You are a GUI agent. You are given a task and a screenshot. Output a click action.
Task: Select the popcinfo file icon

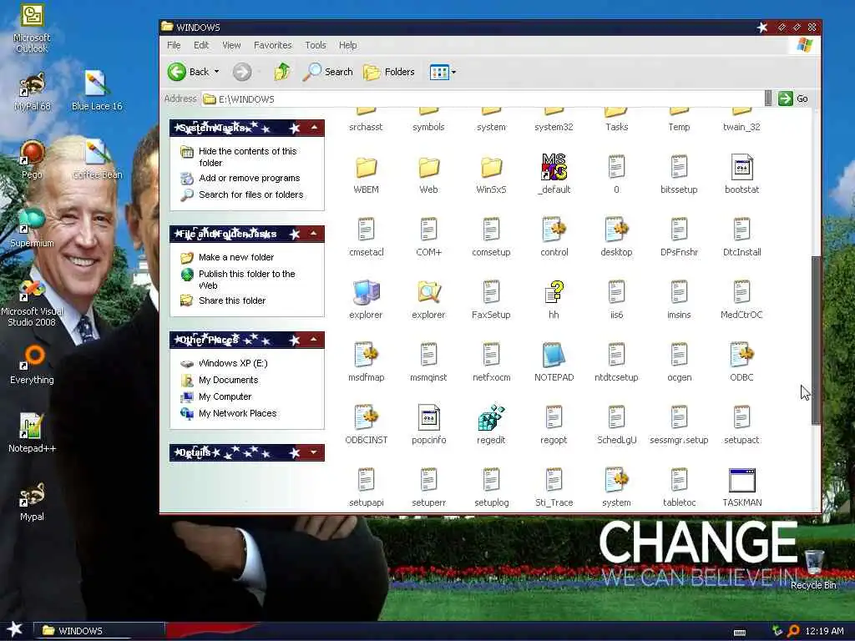[x=428, y=418]
